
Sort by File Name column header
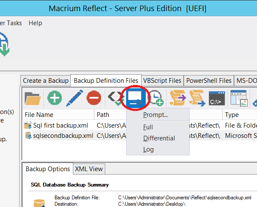(x=58, y=114)
